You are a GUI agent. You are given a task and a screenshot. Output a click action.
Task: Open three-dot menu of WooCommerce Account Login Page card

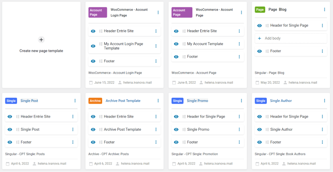pos(158,13)
